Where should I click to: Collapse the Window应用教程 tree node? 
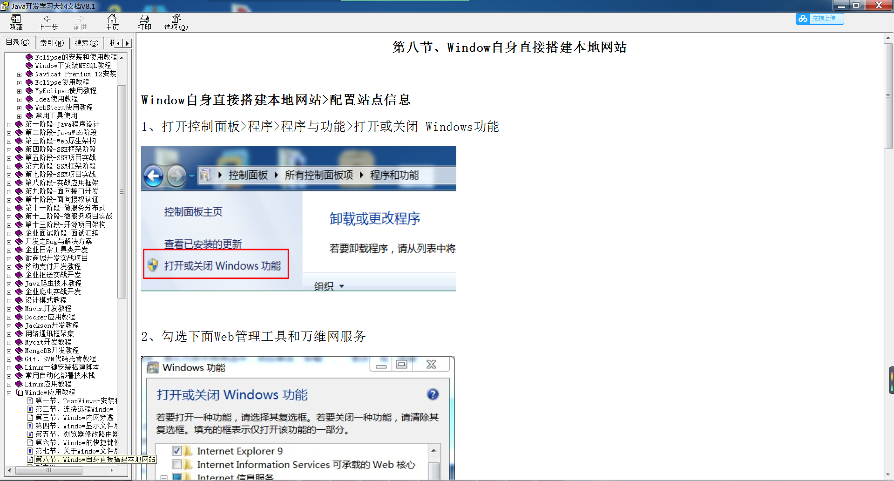pyautogui.click(x=9, y=393)
